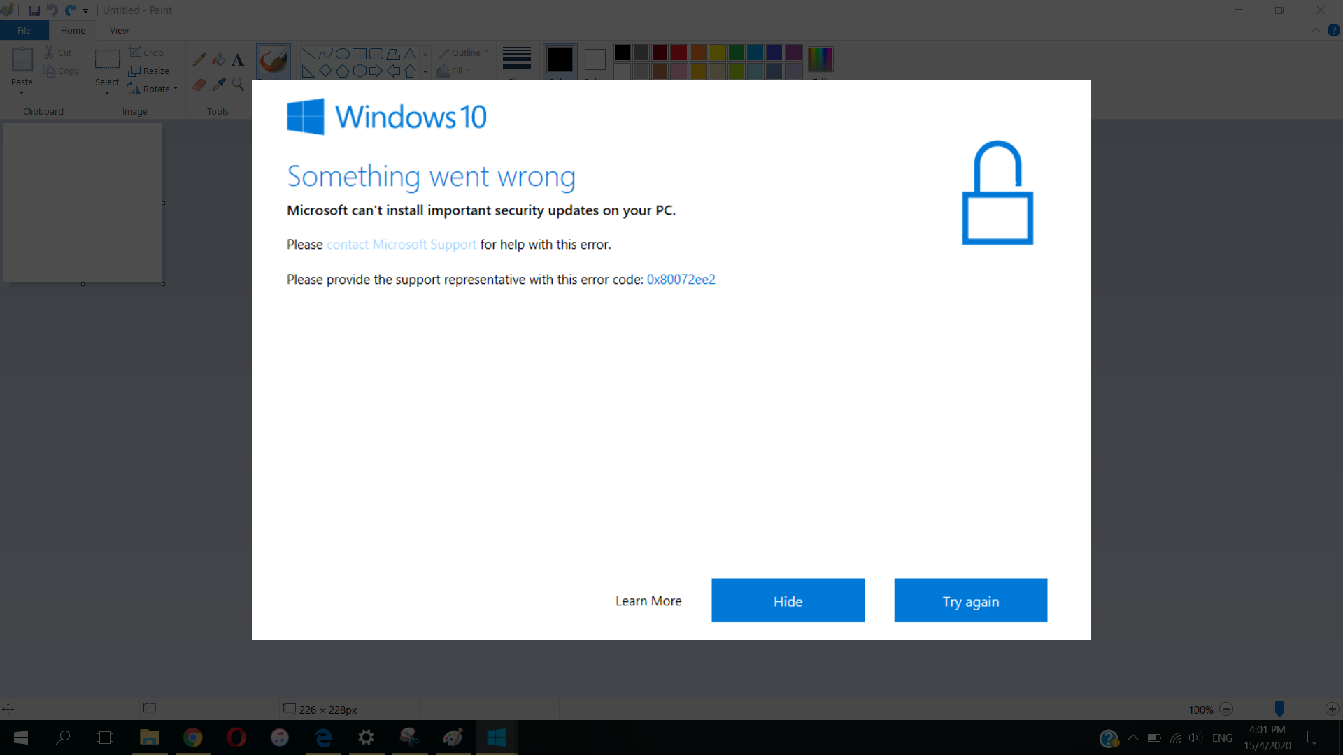Click the error code 0x80072ee2 link
The width and height of the screenshot is (1343, 755).
tap(681, 280)
